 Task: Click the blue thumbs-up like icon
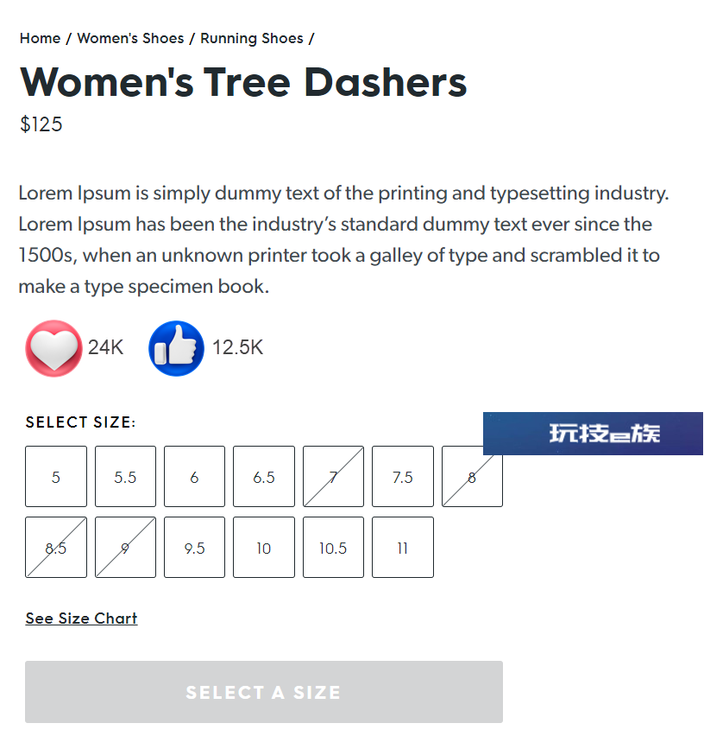coord(176,348)
